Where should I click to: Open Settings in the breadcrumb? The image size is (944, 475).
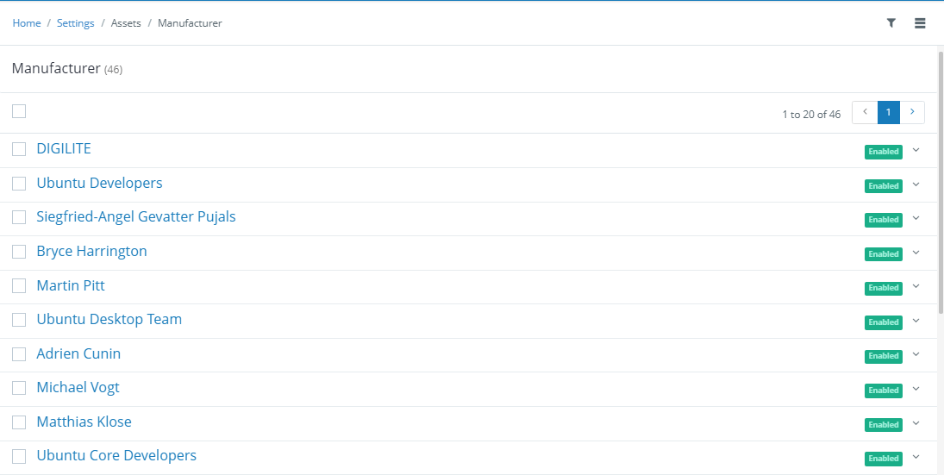coord(75,23)
